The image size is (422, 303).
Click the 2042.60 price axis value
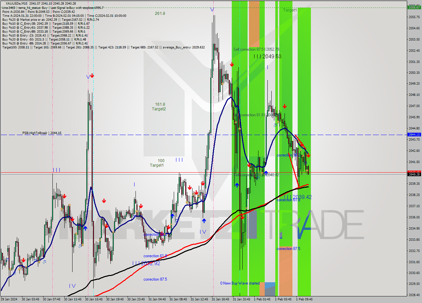click(414, 151)
